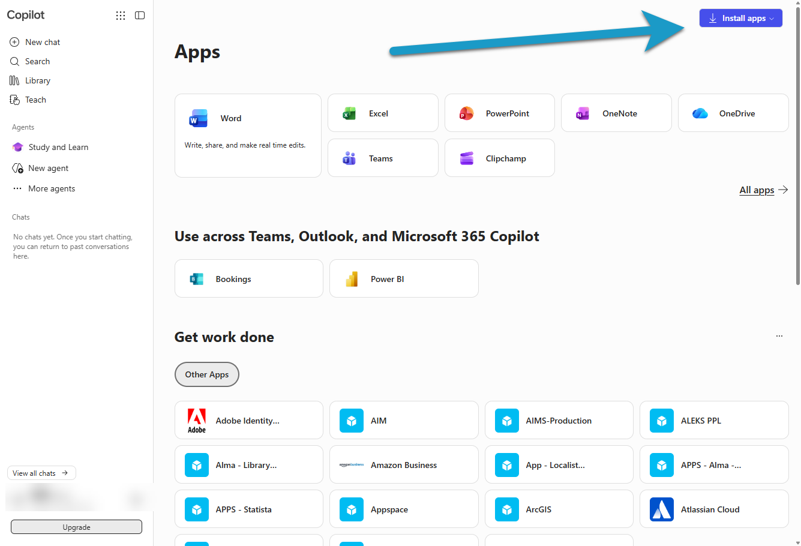This screenshot has height=546, width=801.
Task: Click the Clipchamp app icon
Action: point(466,158)
